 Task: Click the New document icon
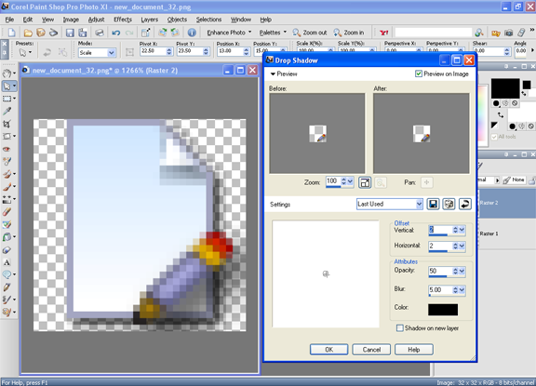[11, 33]
